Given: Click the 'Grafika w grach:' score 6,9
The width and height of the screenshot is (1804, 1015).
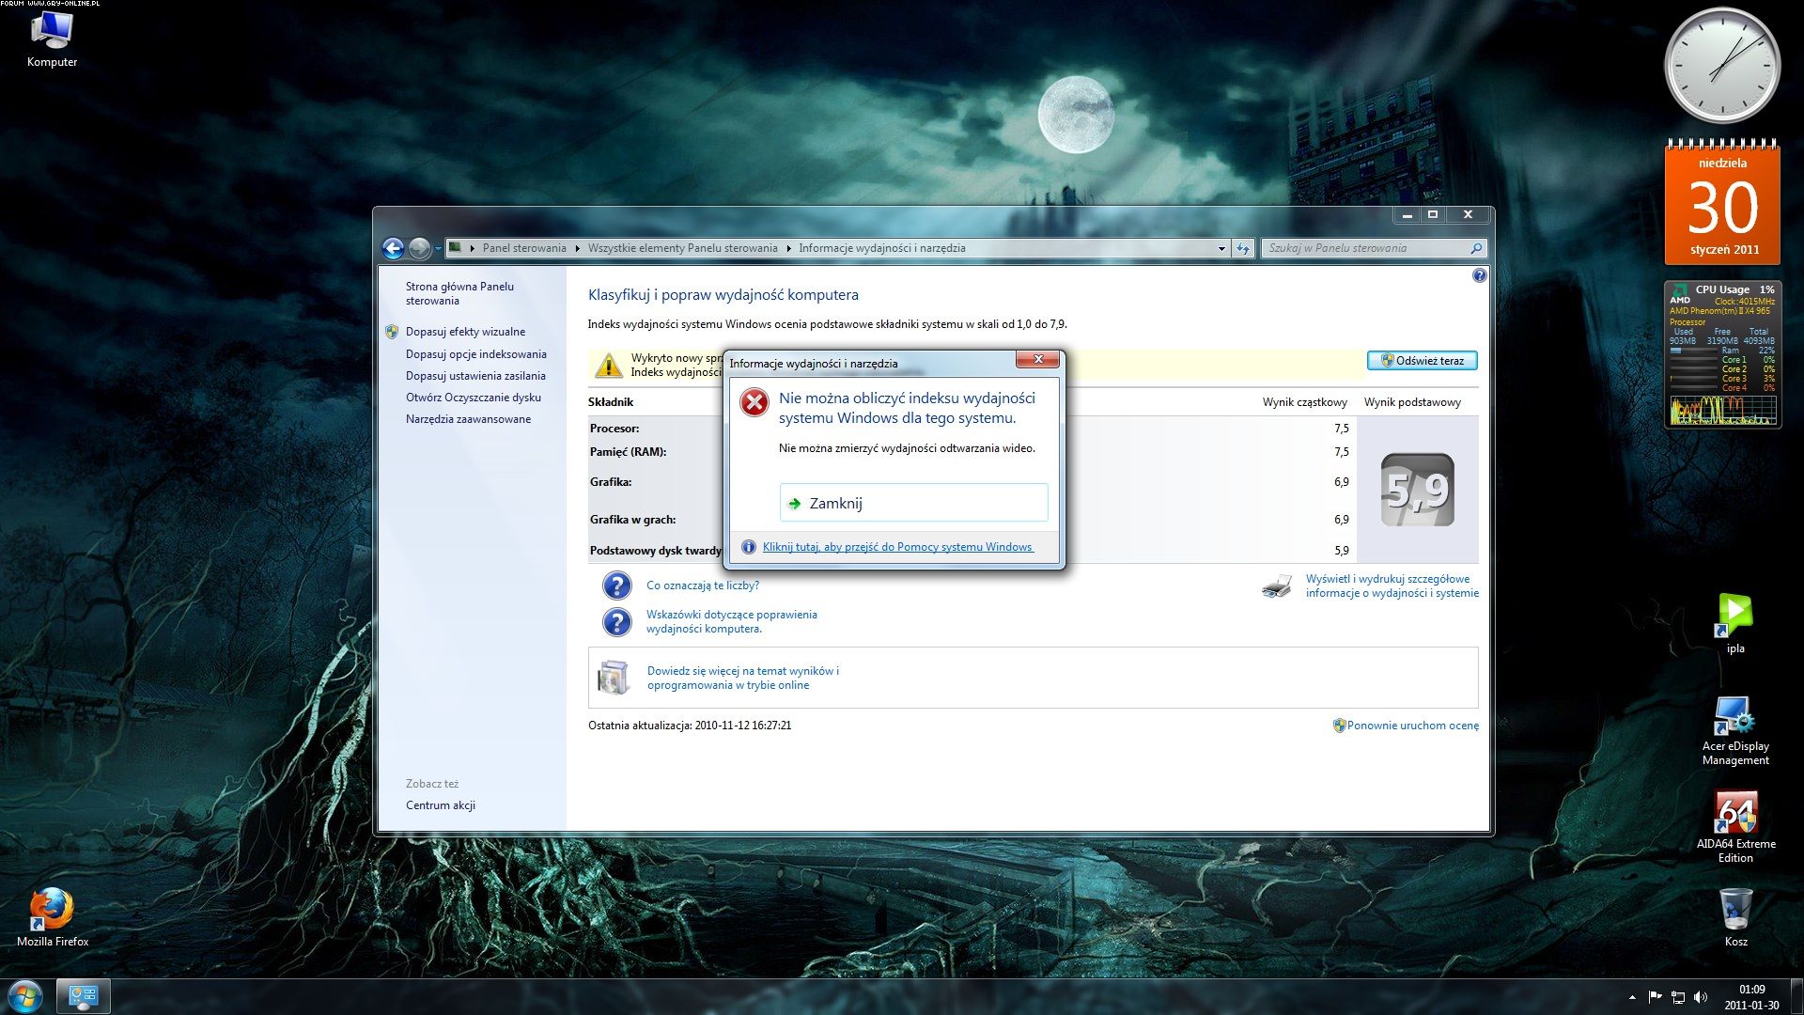Looking at the screenshot, I should (1341, 520).
